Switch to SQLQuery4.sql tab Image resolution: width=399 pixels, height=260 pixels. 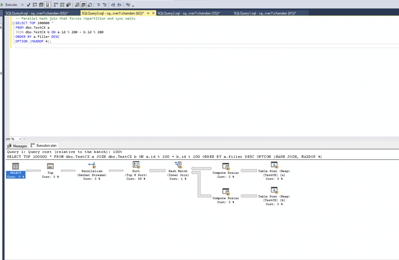37,13
